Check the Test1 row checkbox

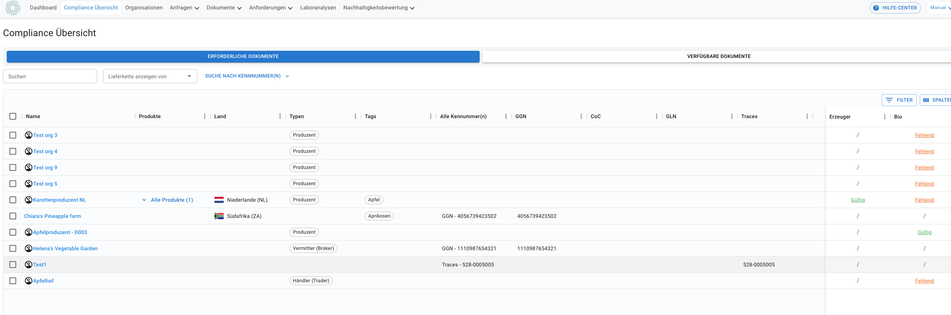coord(13,265)
